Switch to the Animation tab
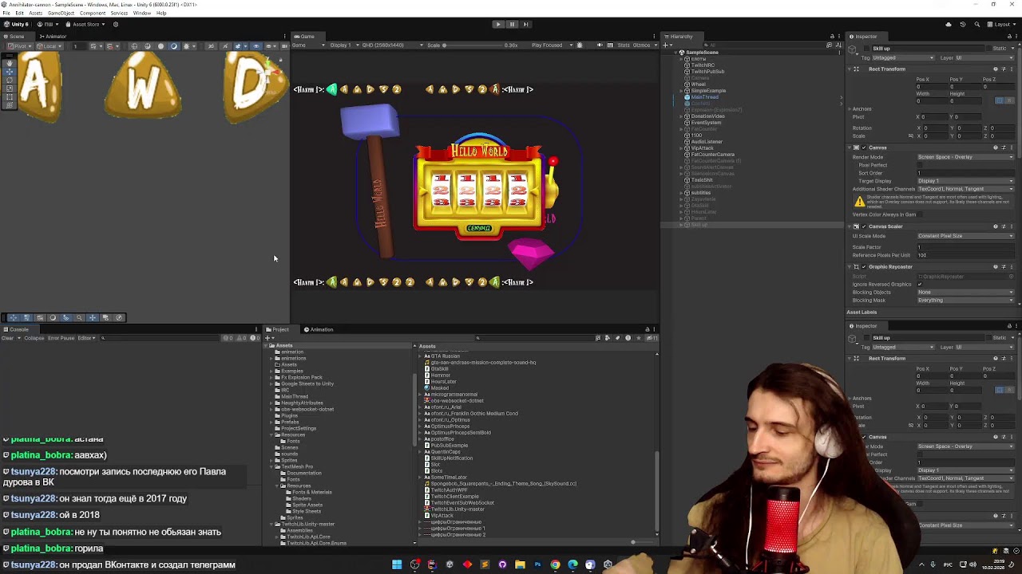 (x=319, y=329)
